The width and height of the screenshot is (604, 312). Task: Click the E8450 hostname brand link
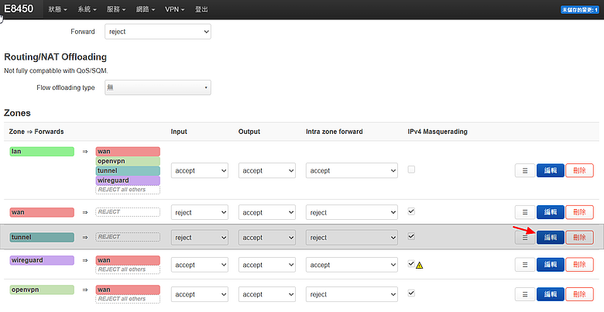coord(19,9)
